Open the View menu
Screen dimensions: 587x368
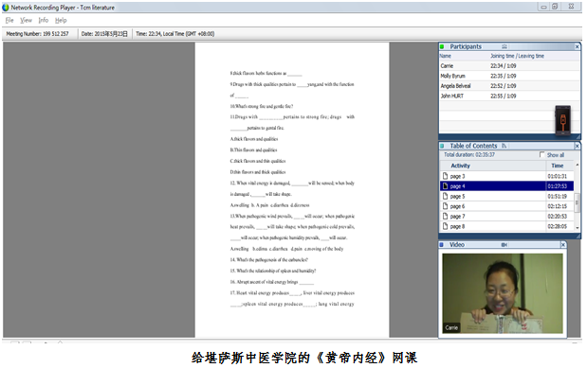(26, 20)
